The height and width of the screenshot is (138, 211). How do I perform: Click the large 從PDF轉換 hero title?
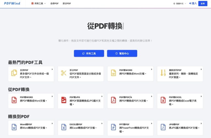[105, 26]
